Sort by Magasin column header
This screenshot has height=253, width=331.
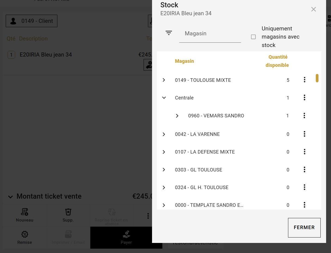(184, 61)
